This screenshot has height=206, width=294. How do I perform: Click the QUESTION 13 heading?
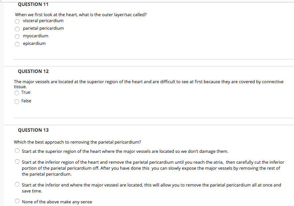click(33, 130)
